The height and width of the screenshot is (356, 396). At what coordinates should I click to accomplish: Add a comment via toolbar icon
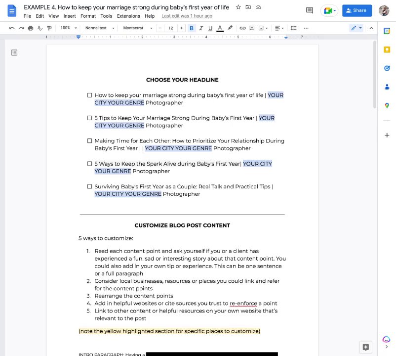coord(252,28)
